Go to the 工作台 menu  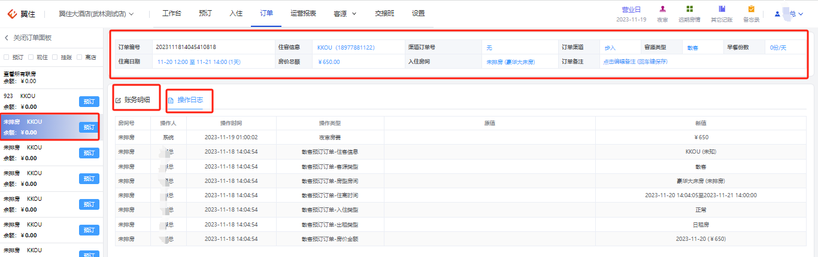click(x=171, y=13)
